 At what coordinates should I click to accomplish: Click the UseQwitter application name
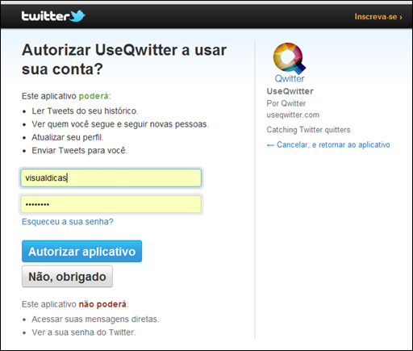pyautogui.click(x=290, y=91)
